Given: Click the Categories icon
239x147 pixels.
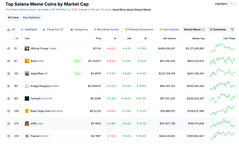Looking at the screenshot, I should (72, 29).
